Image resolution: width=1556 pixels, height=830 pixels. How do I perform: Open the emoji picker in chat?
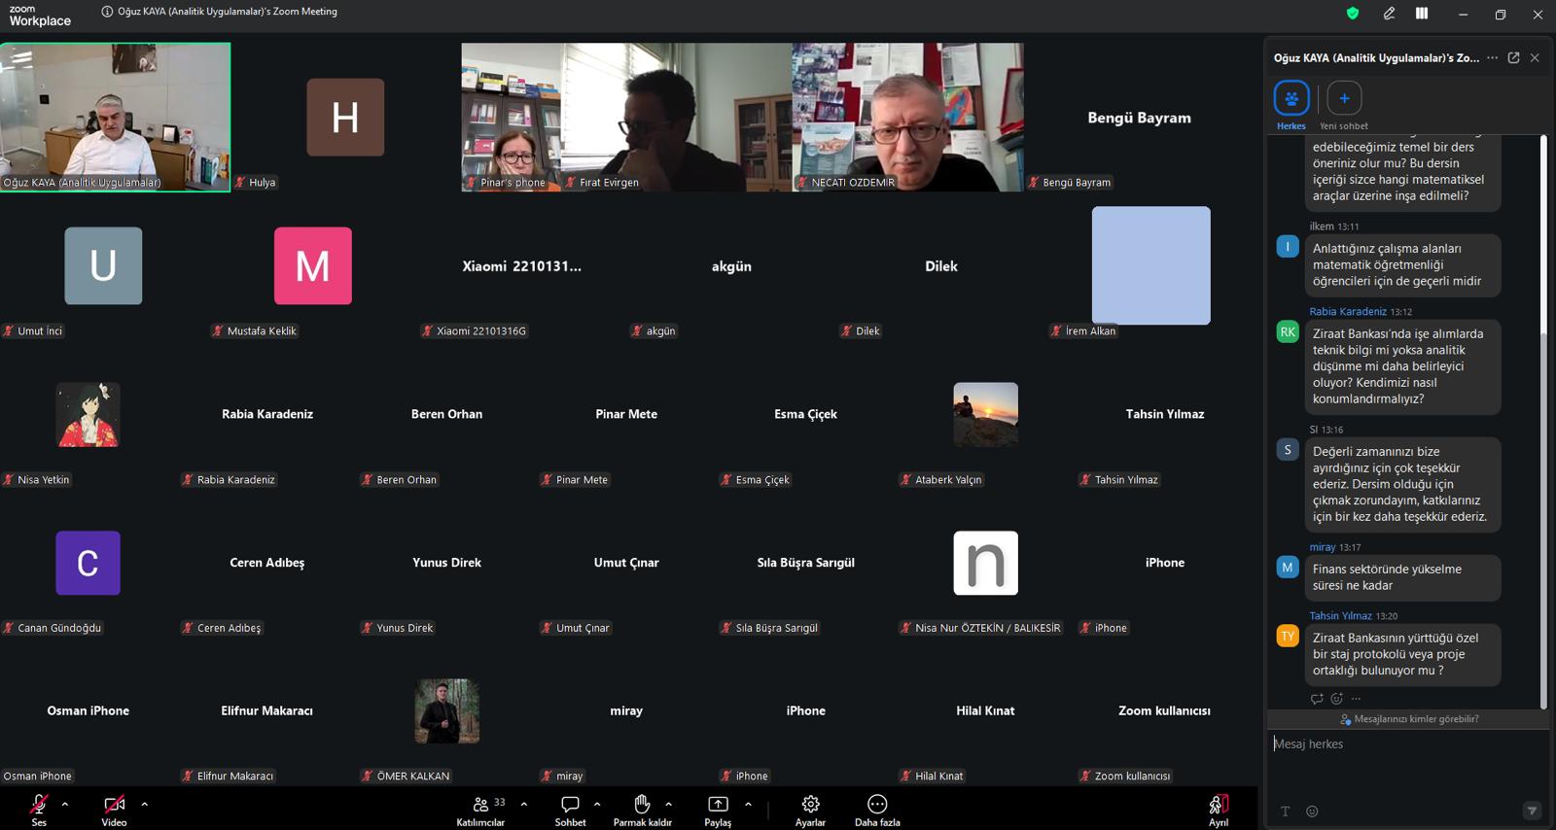click(x=1312, y=812)
